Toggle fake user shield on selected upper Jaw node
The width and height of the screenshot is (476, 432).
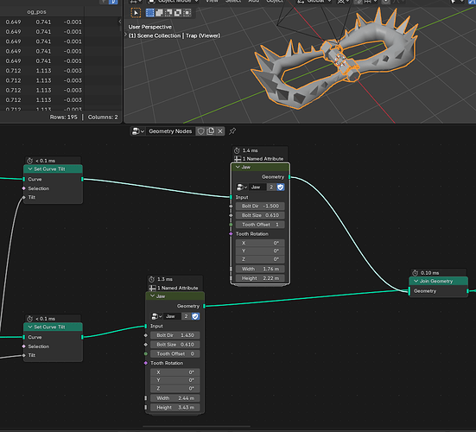(281, 187)
